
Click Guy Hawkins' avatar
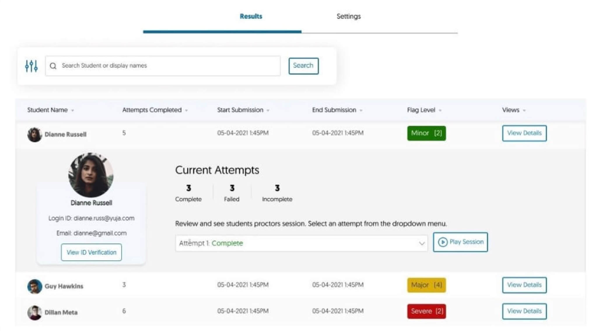pos(35,286)
